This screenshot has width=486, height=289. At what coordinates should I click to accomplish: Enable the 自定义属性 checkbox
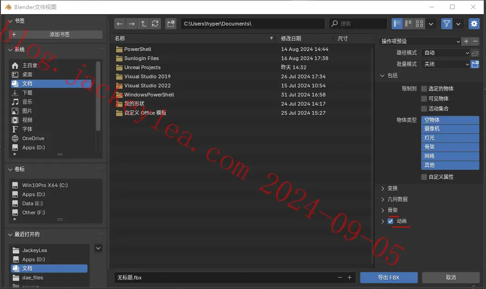pyautogui.click(x=424, y=177)
